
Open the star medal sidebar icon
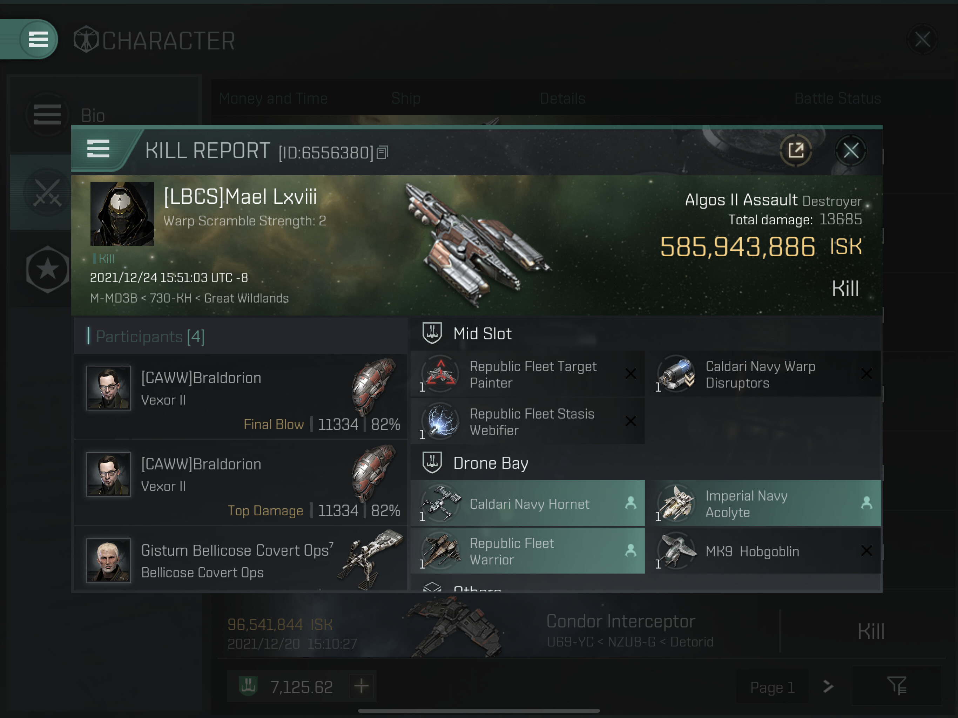click(x=48, y=270)
